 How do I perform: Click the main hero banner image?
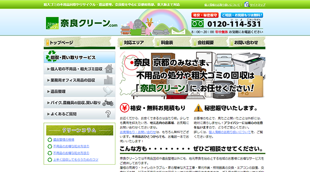click(192, 75)
